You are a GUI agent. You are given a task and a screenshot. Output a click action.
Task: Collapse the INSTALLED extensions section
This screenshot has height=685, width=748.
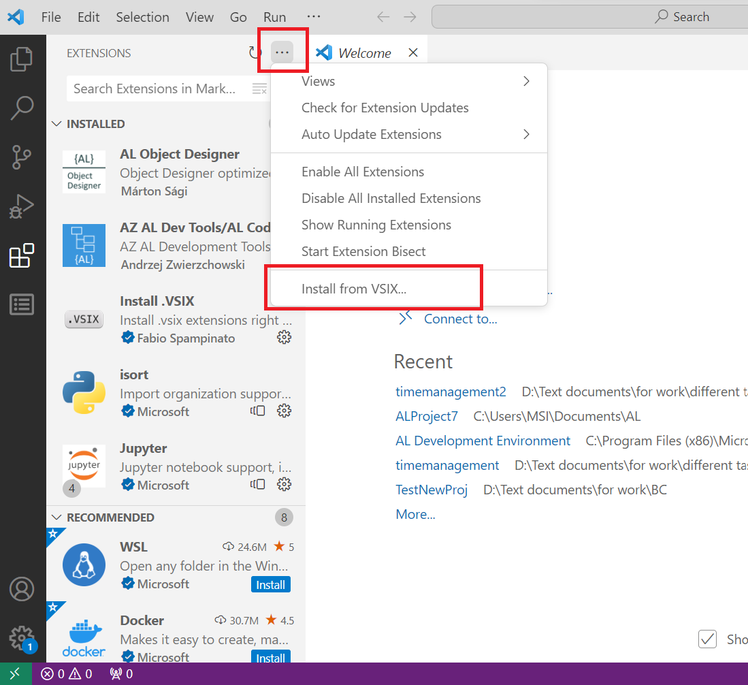point(57,124)
